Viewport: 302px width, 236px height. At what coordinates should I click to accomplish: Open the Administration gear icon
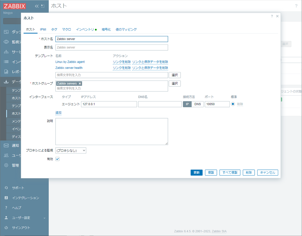click(x=6, y=165)
